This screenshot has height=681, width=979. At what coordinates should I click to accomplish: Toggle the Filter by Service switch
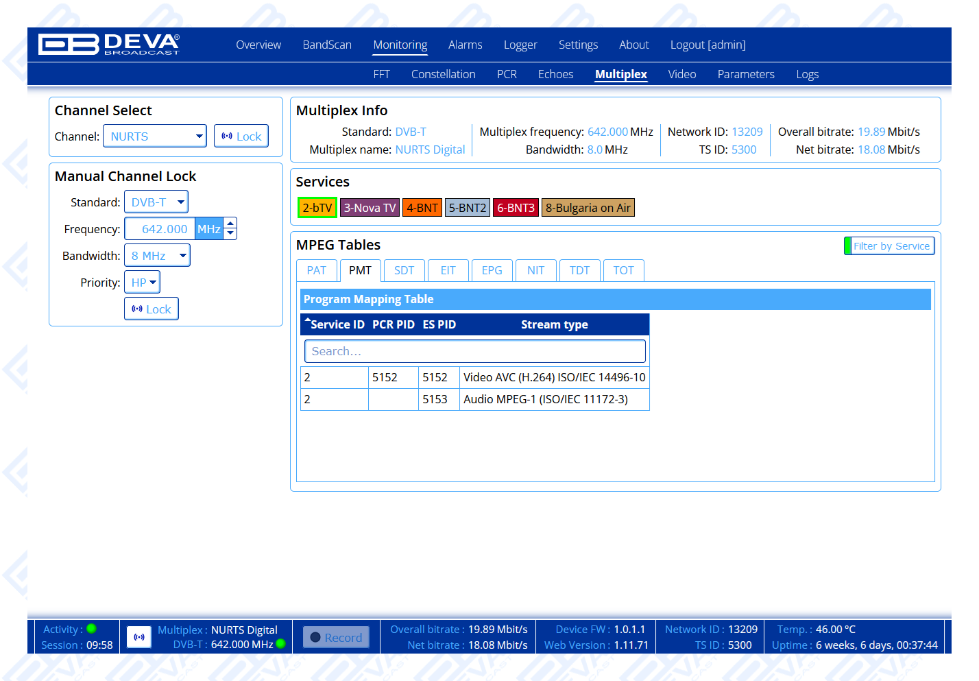point(889,246)
